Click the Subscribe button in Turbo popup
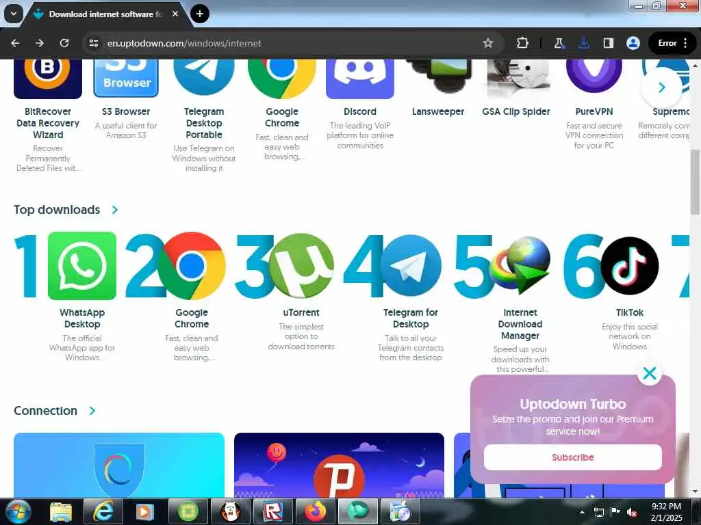Screen dimensions: 701x525 tap(573, 457)
